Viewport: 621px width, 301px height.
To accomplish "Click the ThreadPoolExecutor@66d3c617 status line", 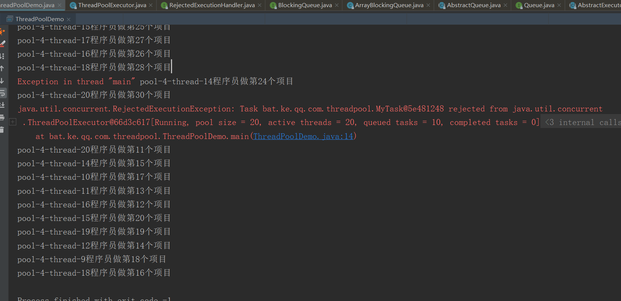I will click(281, 122).
